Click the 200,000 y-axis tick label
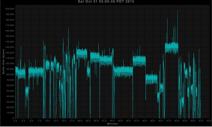Screen dimensions: 212x127 [x=10, y=9]
